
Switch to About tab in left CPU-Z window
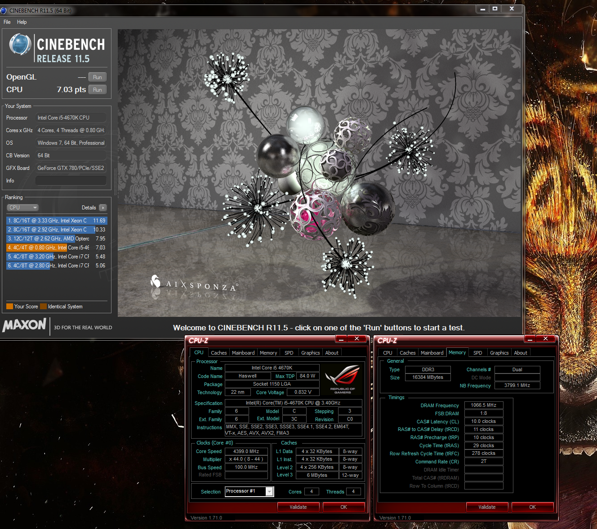[x=332, y=353]
